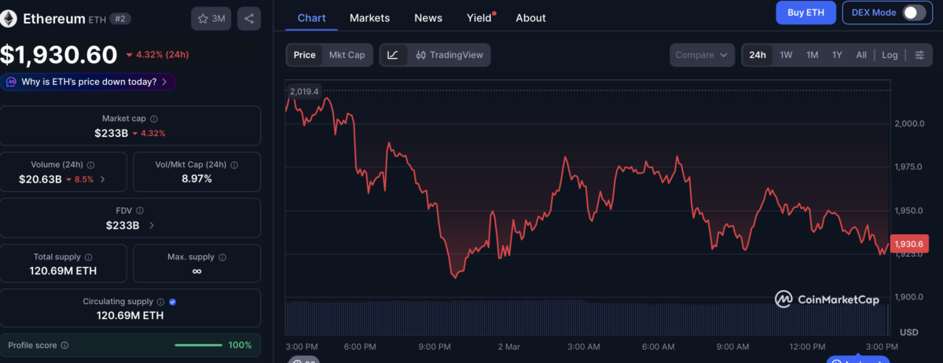943x363 pixels.
Task: Click the 100% profile score value
Action: tap(240, 345)
